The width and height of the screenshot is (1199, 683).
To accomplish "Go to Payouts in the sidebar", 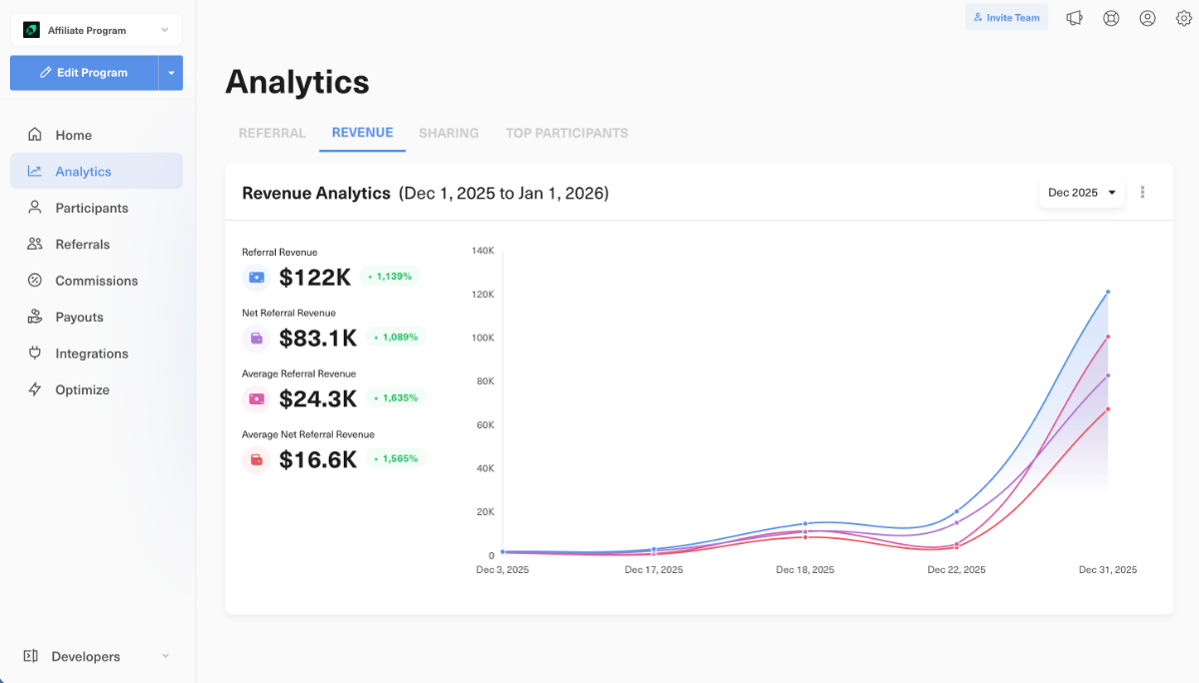I will (79, 318).
